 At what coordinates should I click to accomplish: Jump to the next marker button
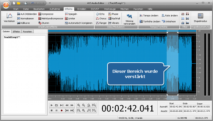click(72, 111)
